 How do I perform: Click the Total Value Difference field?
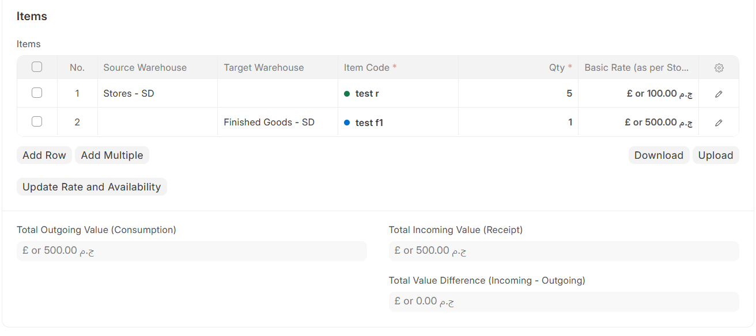pyautogui.click(x=564, y=301)
